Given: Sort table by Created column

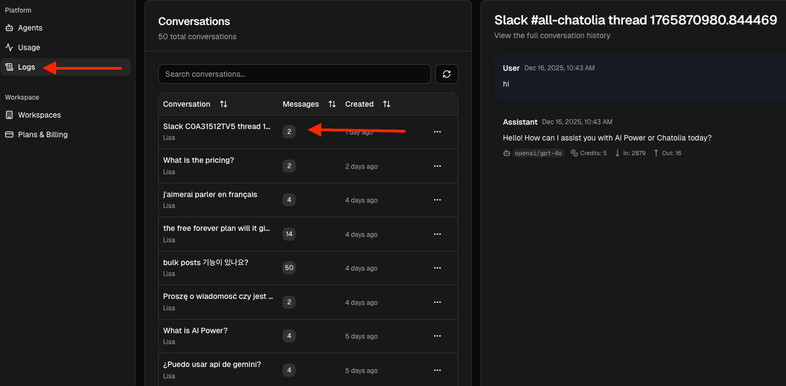Looking at the screenshot, I should [386, 104].
